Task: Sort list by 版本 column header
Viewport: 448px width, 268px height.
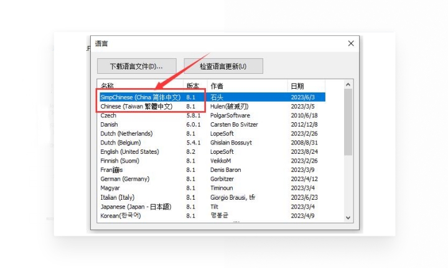Action: [195, 86]
